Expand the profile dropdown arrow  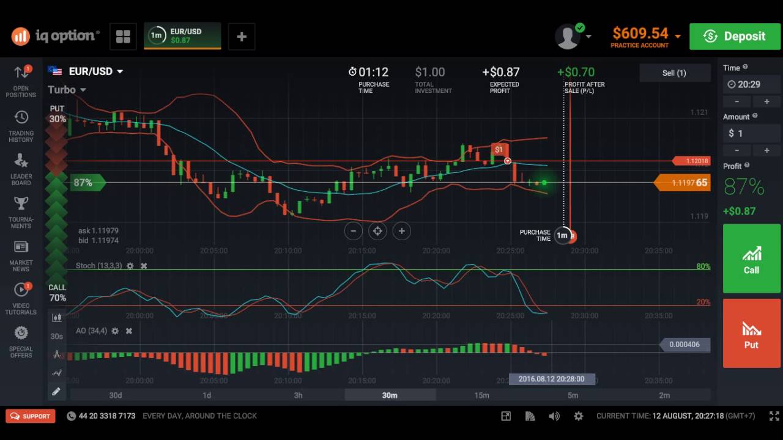coord(588,37)
